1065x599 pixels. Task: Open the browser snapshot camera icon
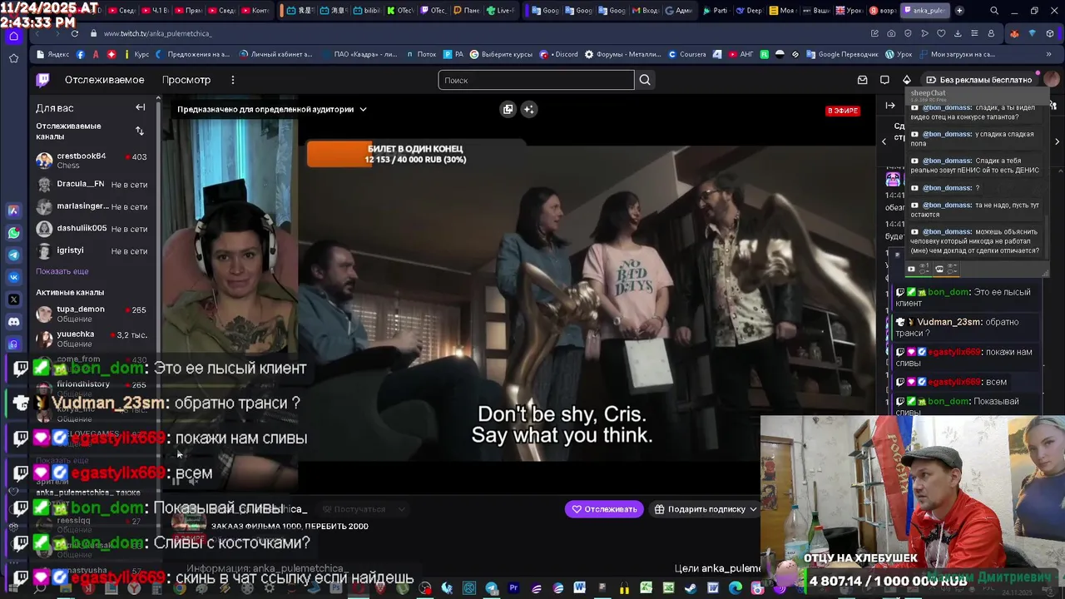(891, 33)
